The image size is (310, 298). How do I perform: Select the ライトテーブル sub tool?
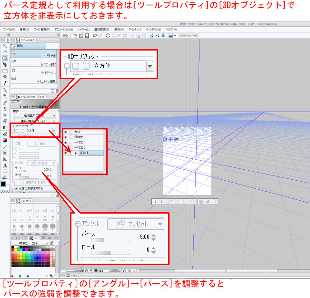tap(34, 71)
